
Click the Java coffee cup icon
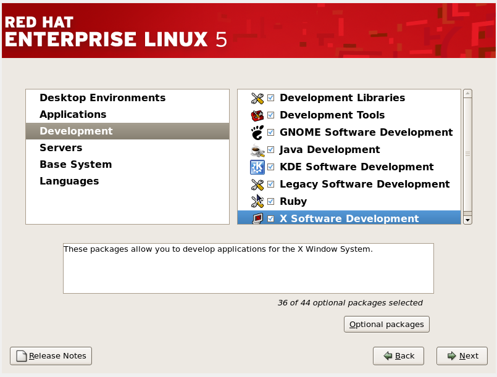pos(257,150)
